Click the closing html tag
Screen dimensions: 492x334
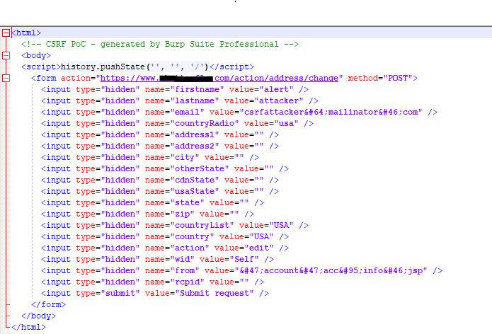coord(28,327)
